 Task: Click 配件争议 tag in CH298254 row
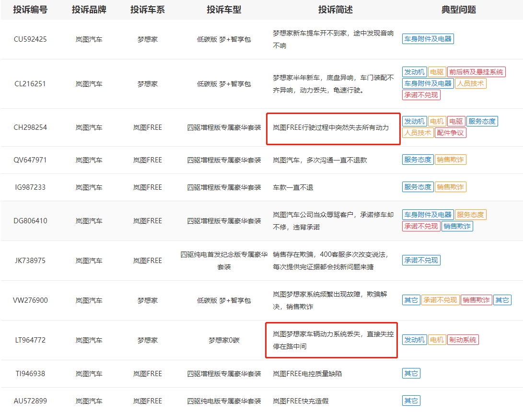[451, 133]
